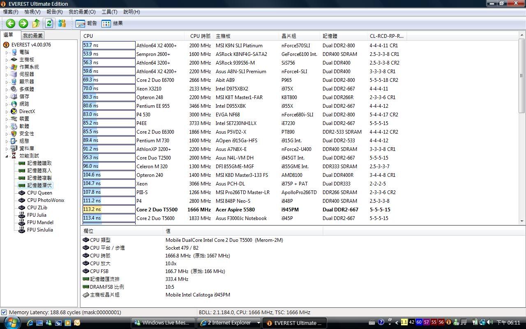Image resolution: width=526 pixels, height=329 pixels.
Task: Open the 檢視(V) menu
Action: coord(32,12)
